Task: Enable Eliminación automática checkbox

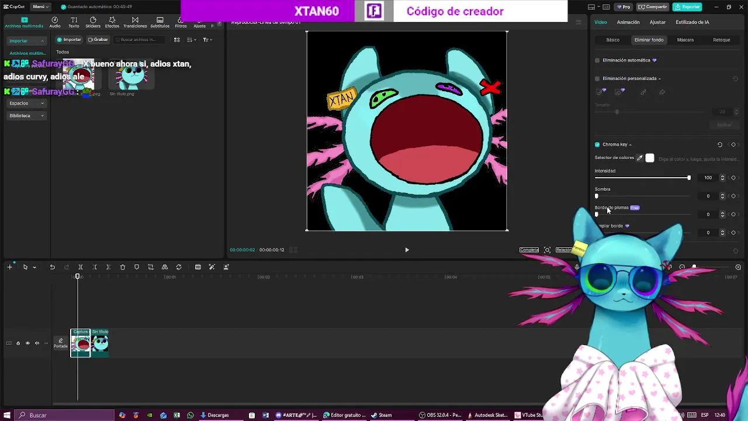Action: pyautogui.click(x=597, y=60)
